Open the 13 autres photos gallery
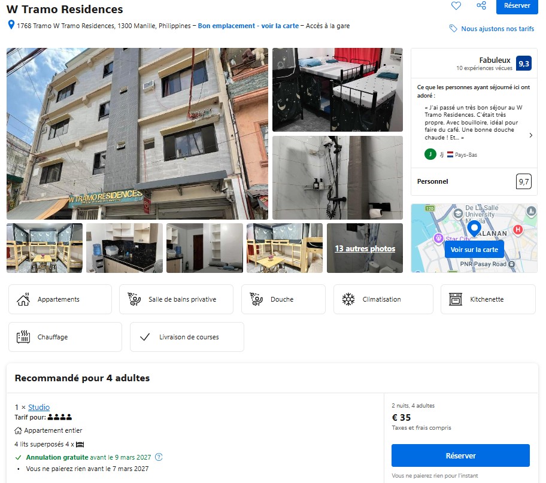This screenshot has height=483, width=546. pos(365,248)
